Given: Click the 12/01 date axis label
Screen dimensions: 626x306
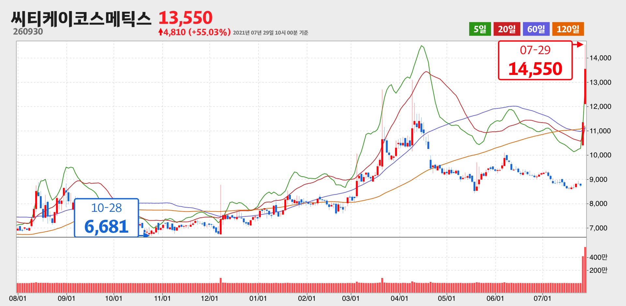Looking at the screenshot, I should pyautogui.click(x=209, y=299).
